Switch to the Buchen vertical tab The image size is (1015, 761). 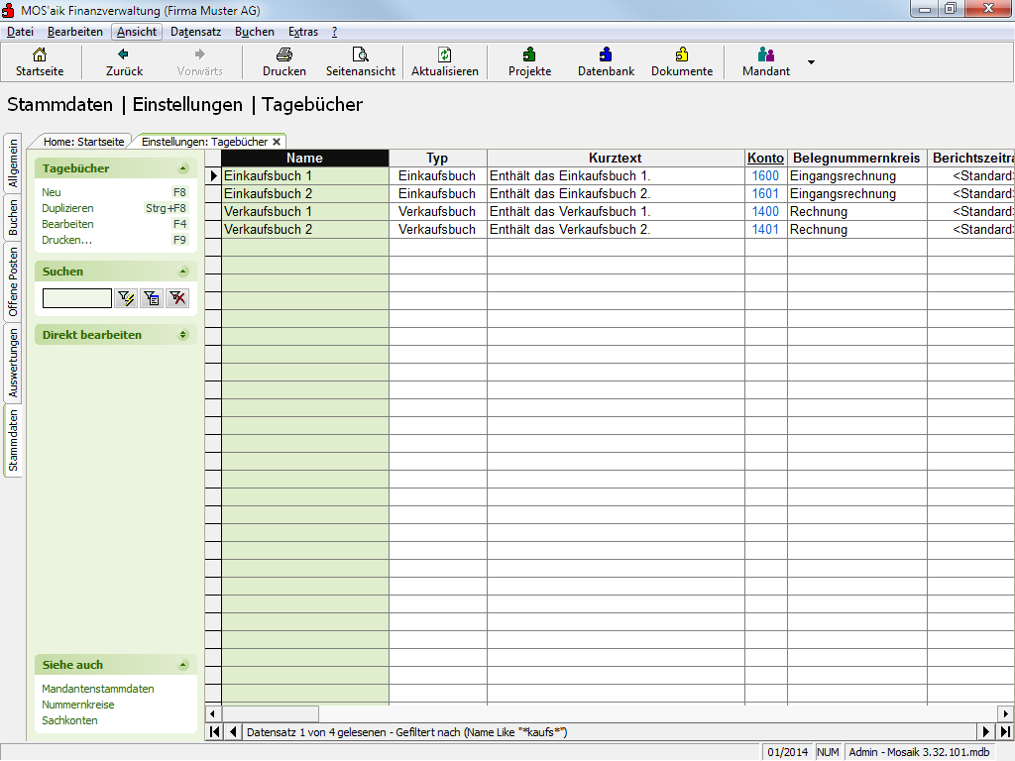tap(13, 218)
